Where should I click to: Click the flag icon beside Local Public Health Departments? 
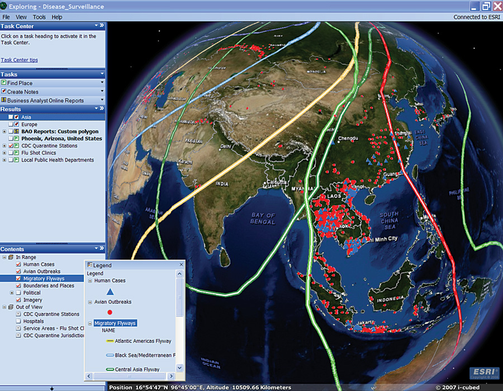[16, 160]
